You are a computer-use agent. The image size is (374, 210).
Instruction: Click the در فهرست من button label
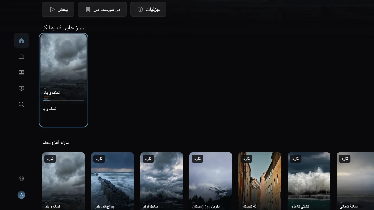click(x=107, y=10)
